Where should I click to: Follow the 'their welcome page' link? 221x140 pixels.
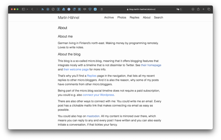coord(76,69)
